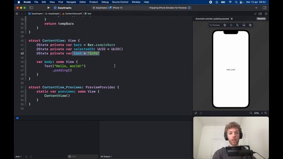
Task: Click return tempBars on line 36
Action: 59,23
